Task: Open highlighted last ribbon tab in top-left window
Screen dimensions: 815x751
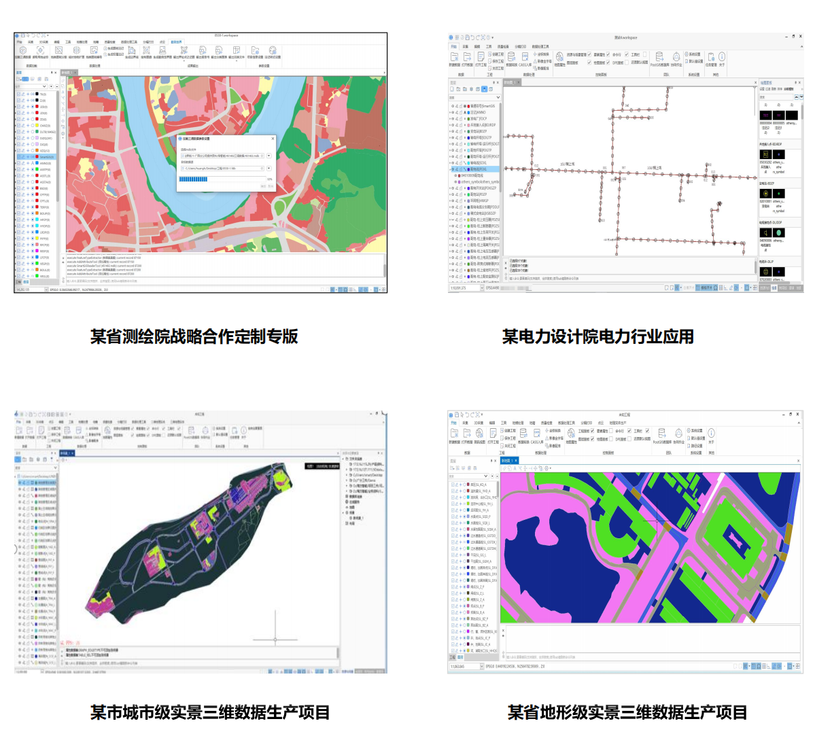Action: tap(176, 42)
